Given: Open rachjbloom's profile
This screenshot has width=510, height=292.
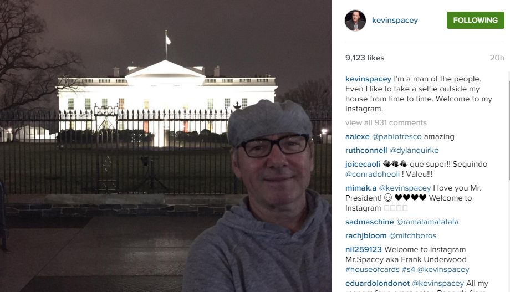Looking at the screenshot, I should coord(366,235).
